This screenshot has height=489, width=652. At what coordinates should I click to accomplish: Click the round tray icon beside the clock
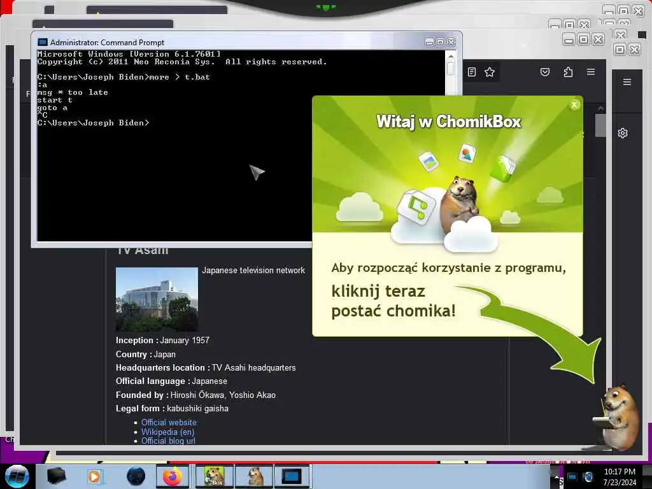pyautogui.click(x=588, y=476)
